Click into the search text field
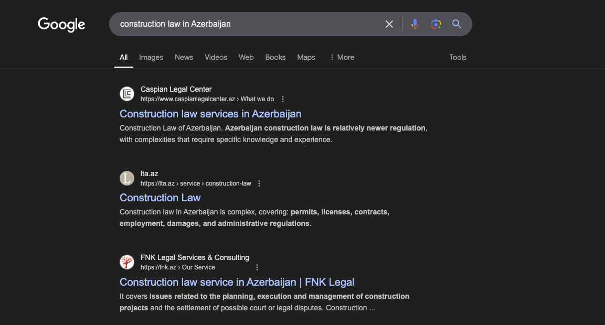 (247, 24)
